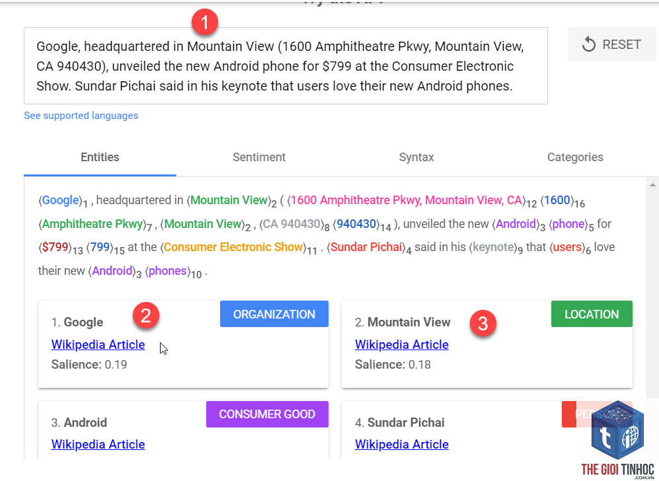Click the purple phones entity number 10

[168, 271]
